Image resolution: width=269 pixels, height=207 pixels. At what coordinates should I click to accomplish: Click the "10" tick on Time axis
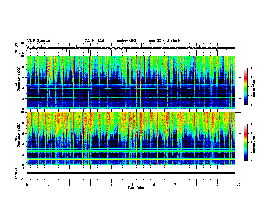coord(239,185)
